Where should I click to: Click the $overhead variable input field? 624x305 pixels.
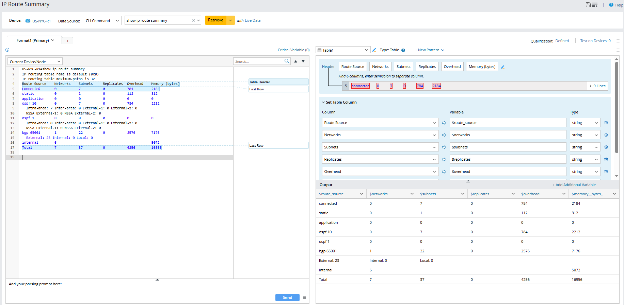tap(507, 172)
